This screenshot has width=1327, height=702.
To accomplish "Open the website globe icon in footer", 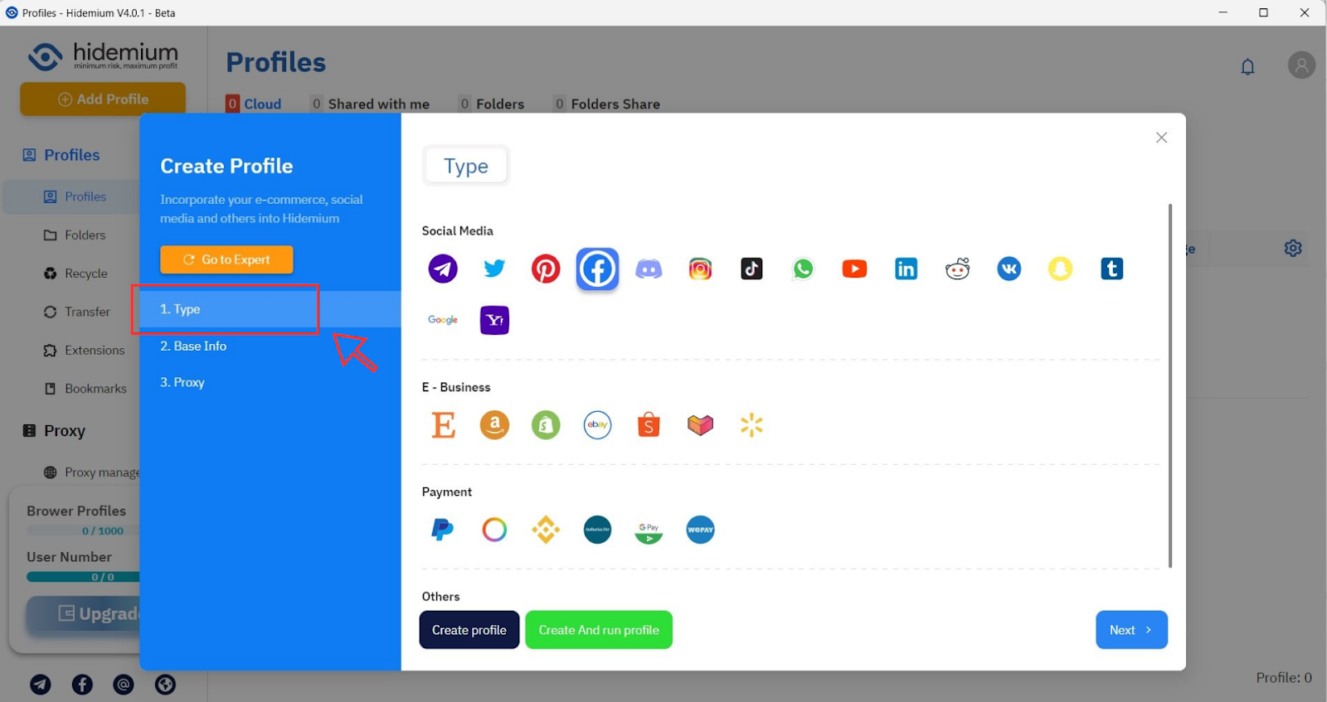I will point(165,685).
